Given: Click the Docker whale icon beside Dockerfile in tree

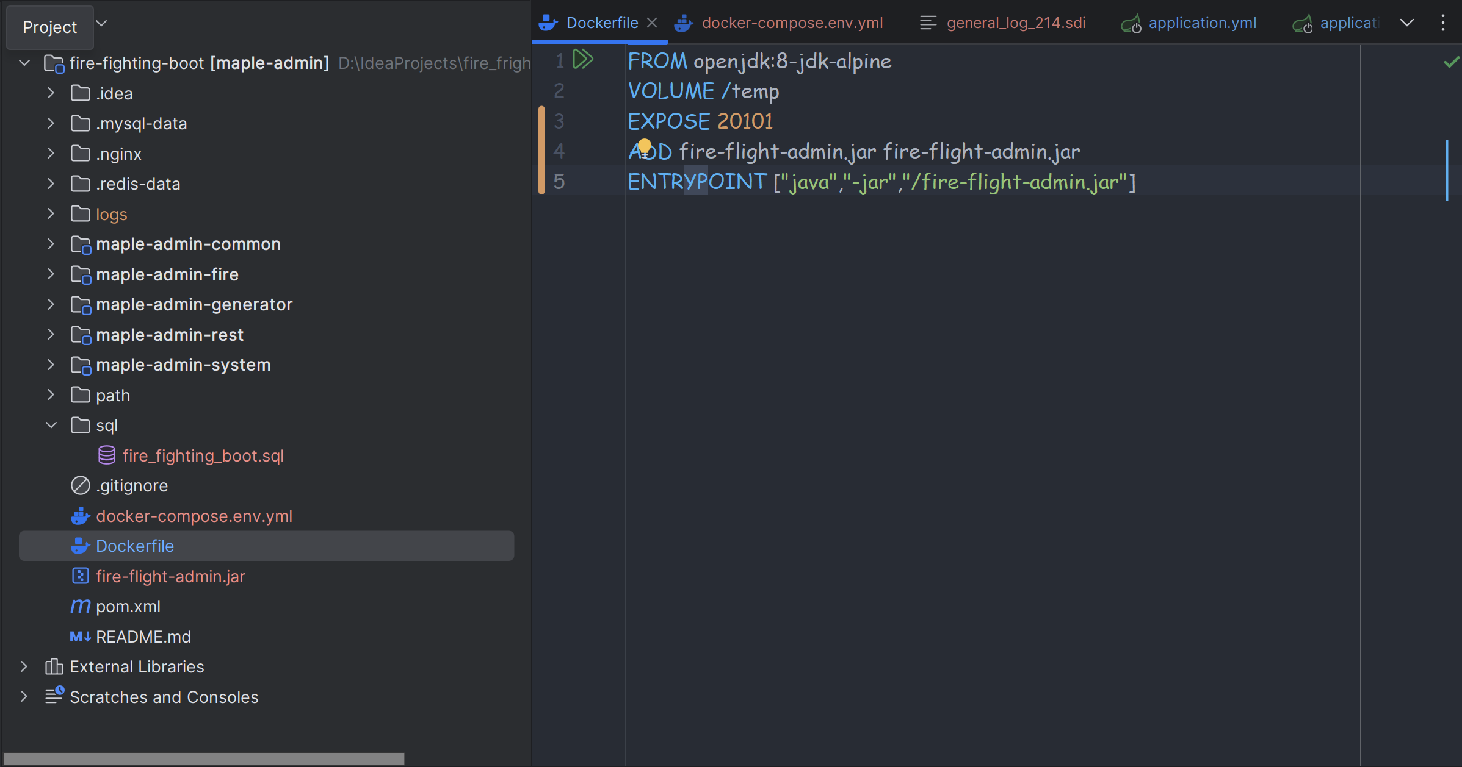Looking at the screenshot, I should coord(80,546).
